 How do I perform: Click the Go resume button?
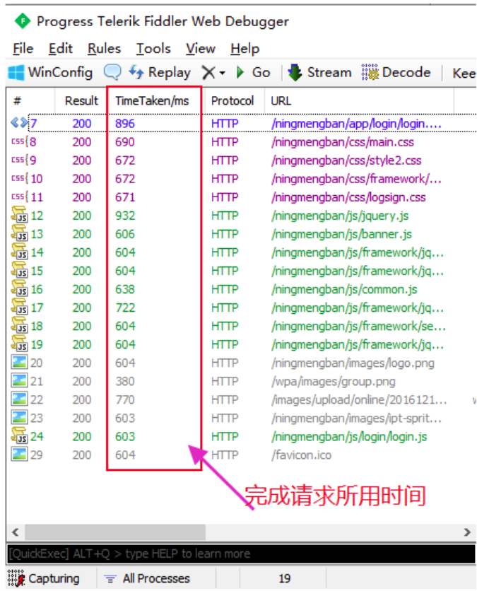(x=253, y=72)
